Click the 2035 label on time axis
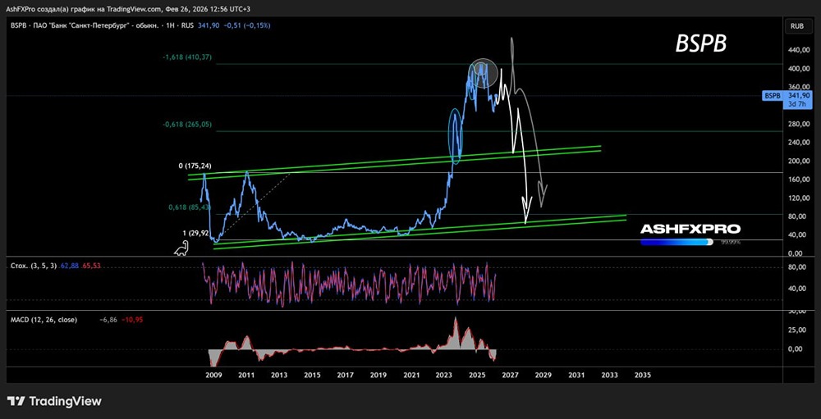The height and width of the screenshot is (419, 821). pos(643,375)
